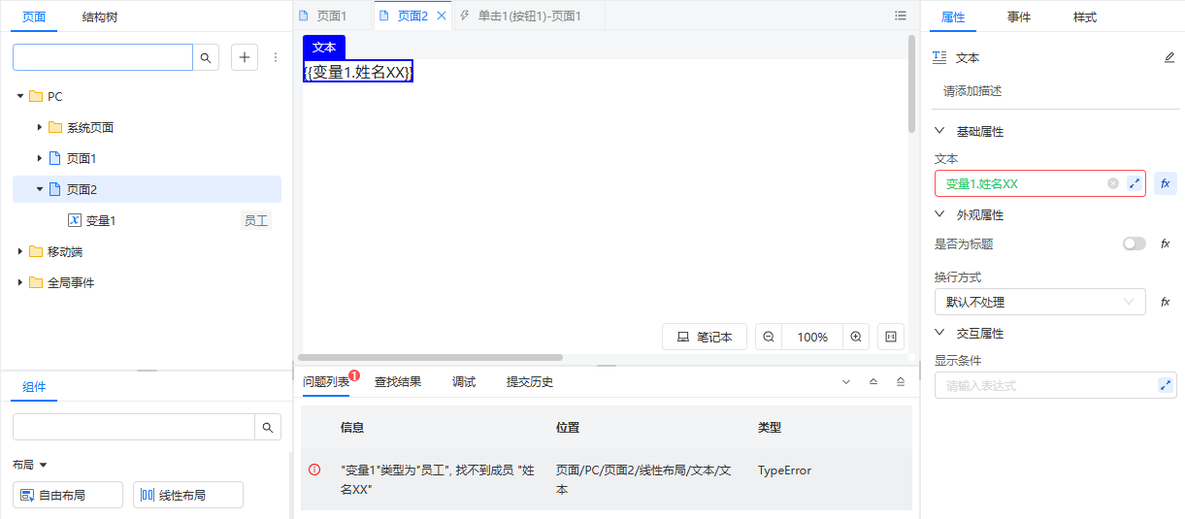The width and height of the screenshot is (1185, 519).
Task: Select the {变量1.姓名XX} text on canvas
Action: pyautogui.click(x=358, y=72)
